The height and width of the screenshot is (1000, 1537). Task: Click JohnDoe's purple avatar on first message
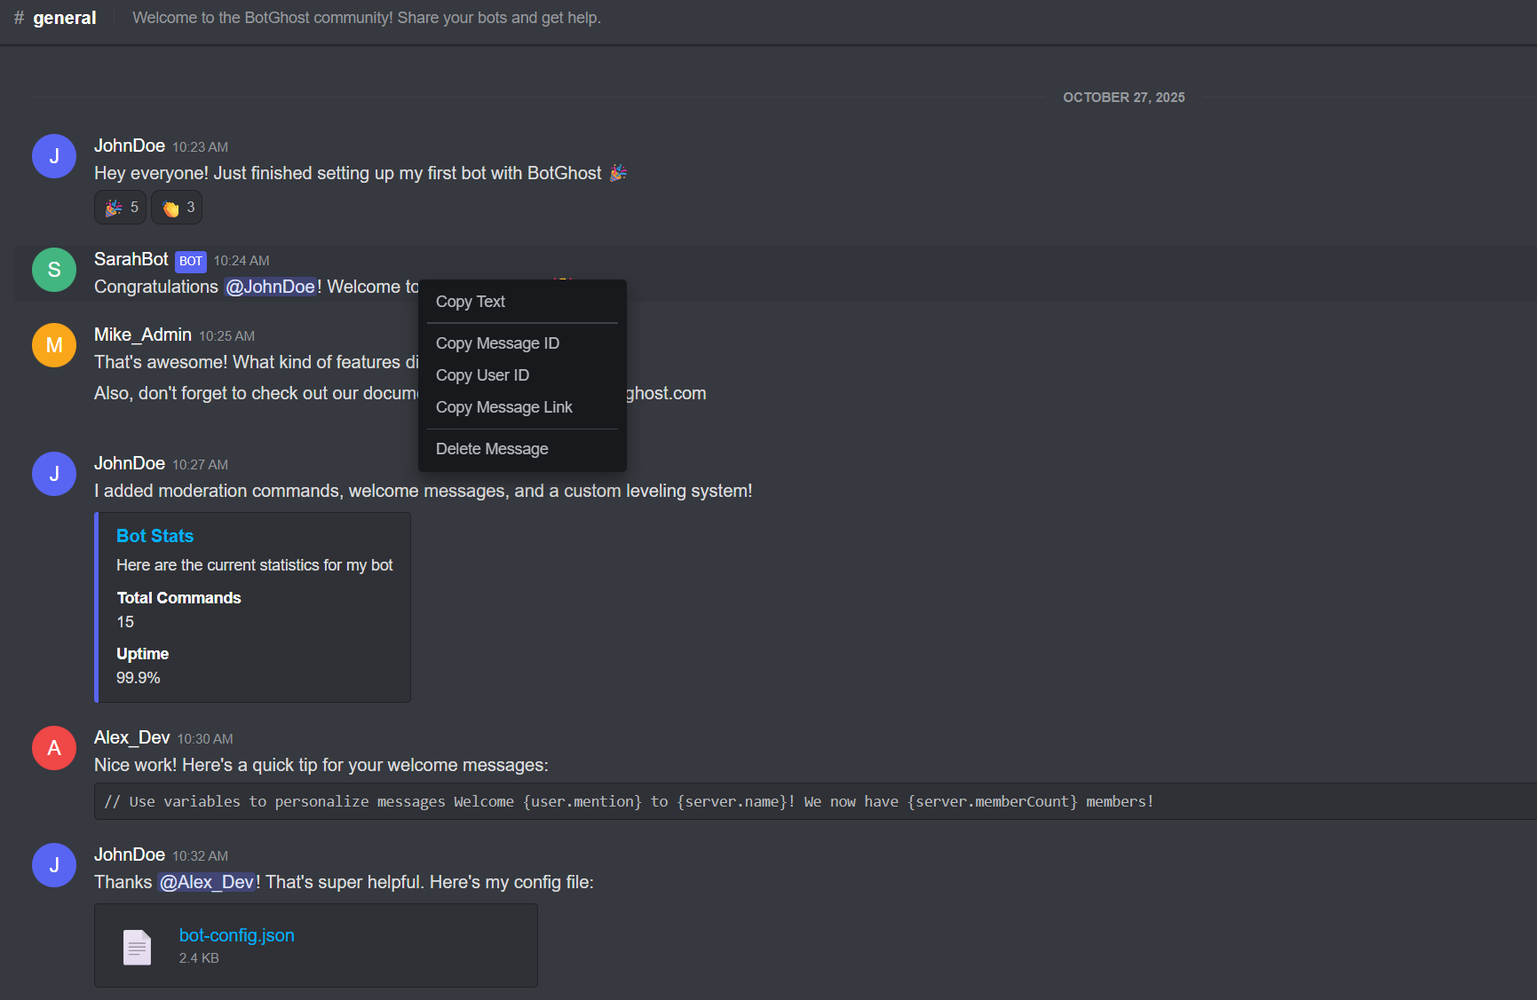54,156
